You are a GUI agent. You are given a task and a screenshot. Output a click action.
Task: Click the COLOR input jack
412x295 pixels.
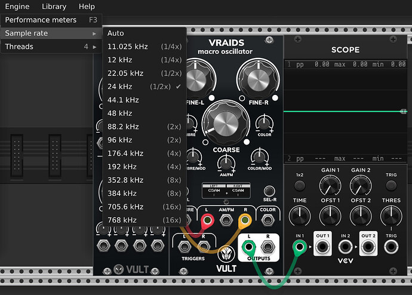tap(268, 220)
